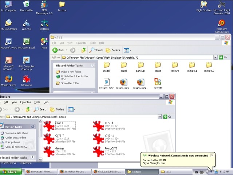Toggle Folders pane in Texture window
This screenshot has height=175, width=233.
coord(57,109)
